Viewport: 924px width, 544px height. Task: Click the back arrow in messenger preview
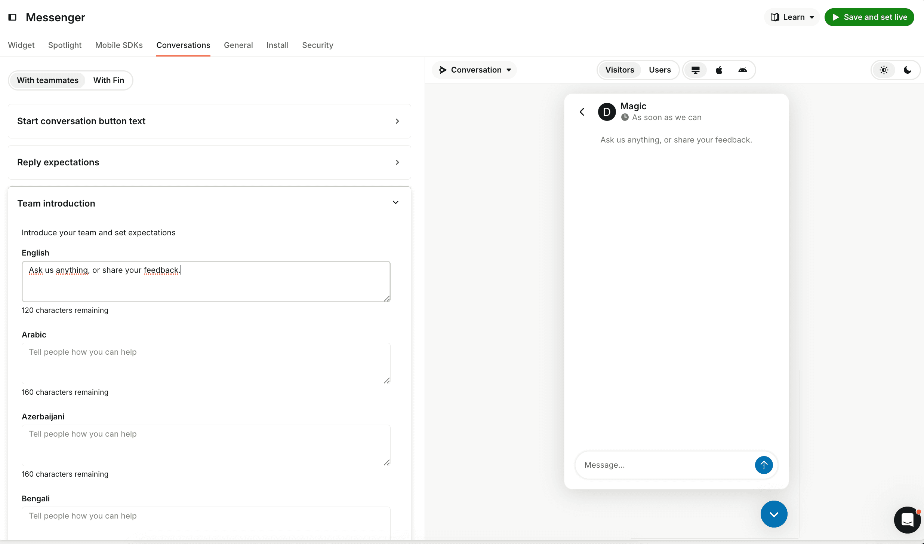pos(582,112)
